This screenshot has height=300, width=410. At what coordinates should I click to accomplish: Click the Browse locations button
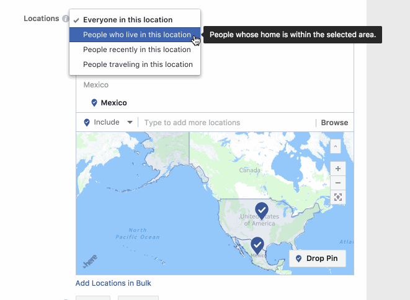[334, 123]
